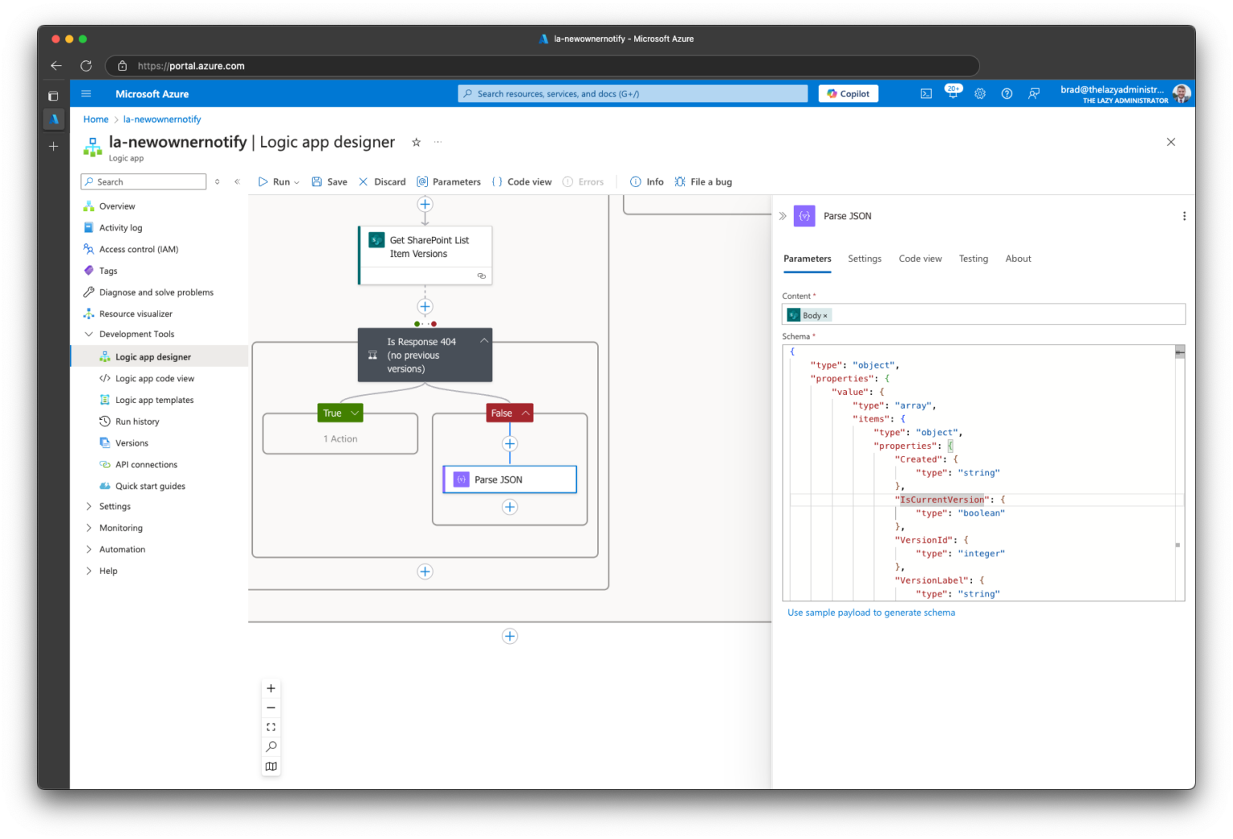Open the canvas search magnifier
The height and width of the screenshot is (839, 1233).
271,747
